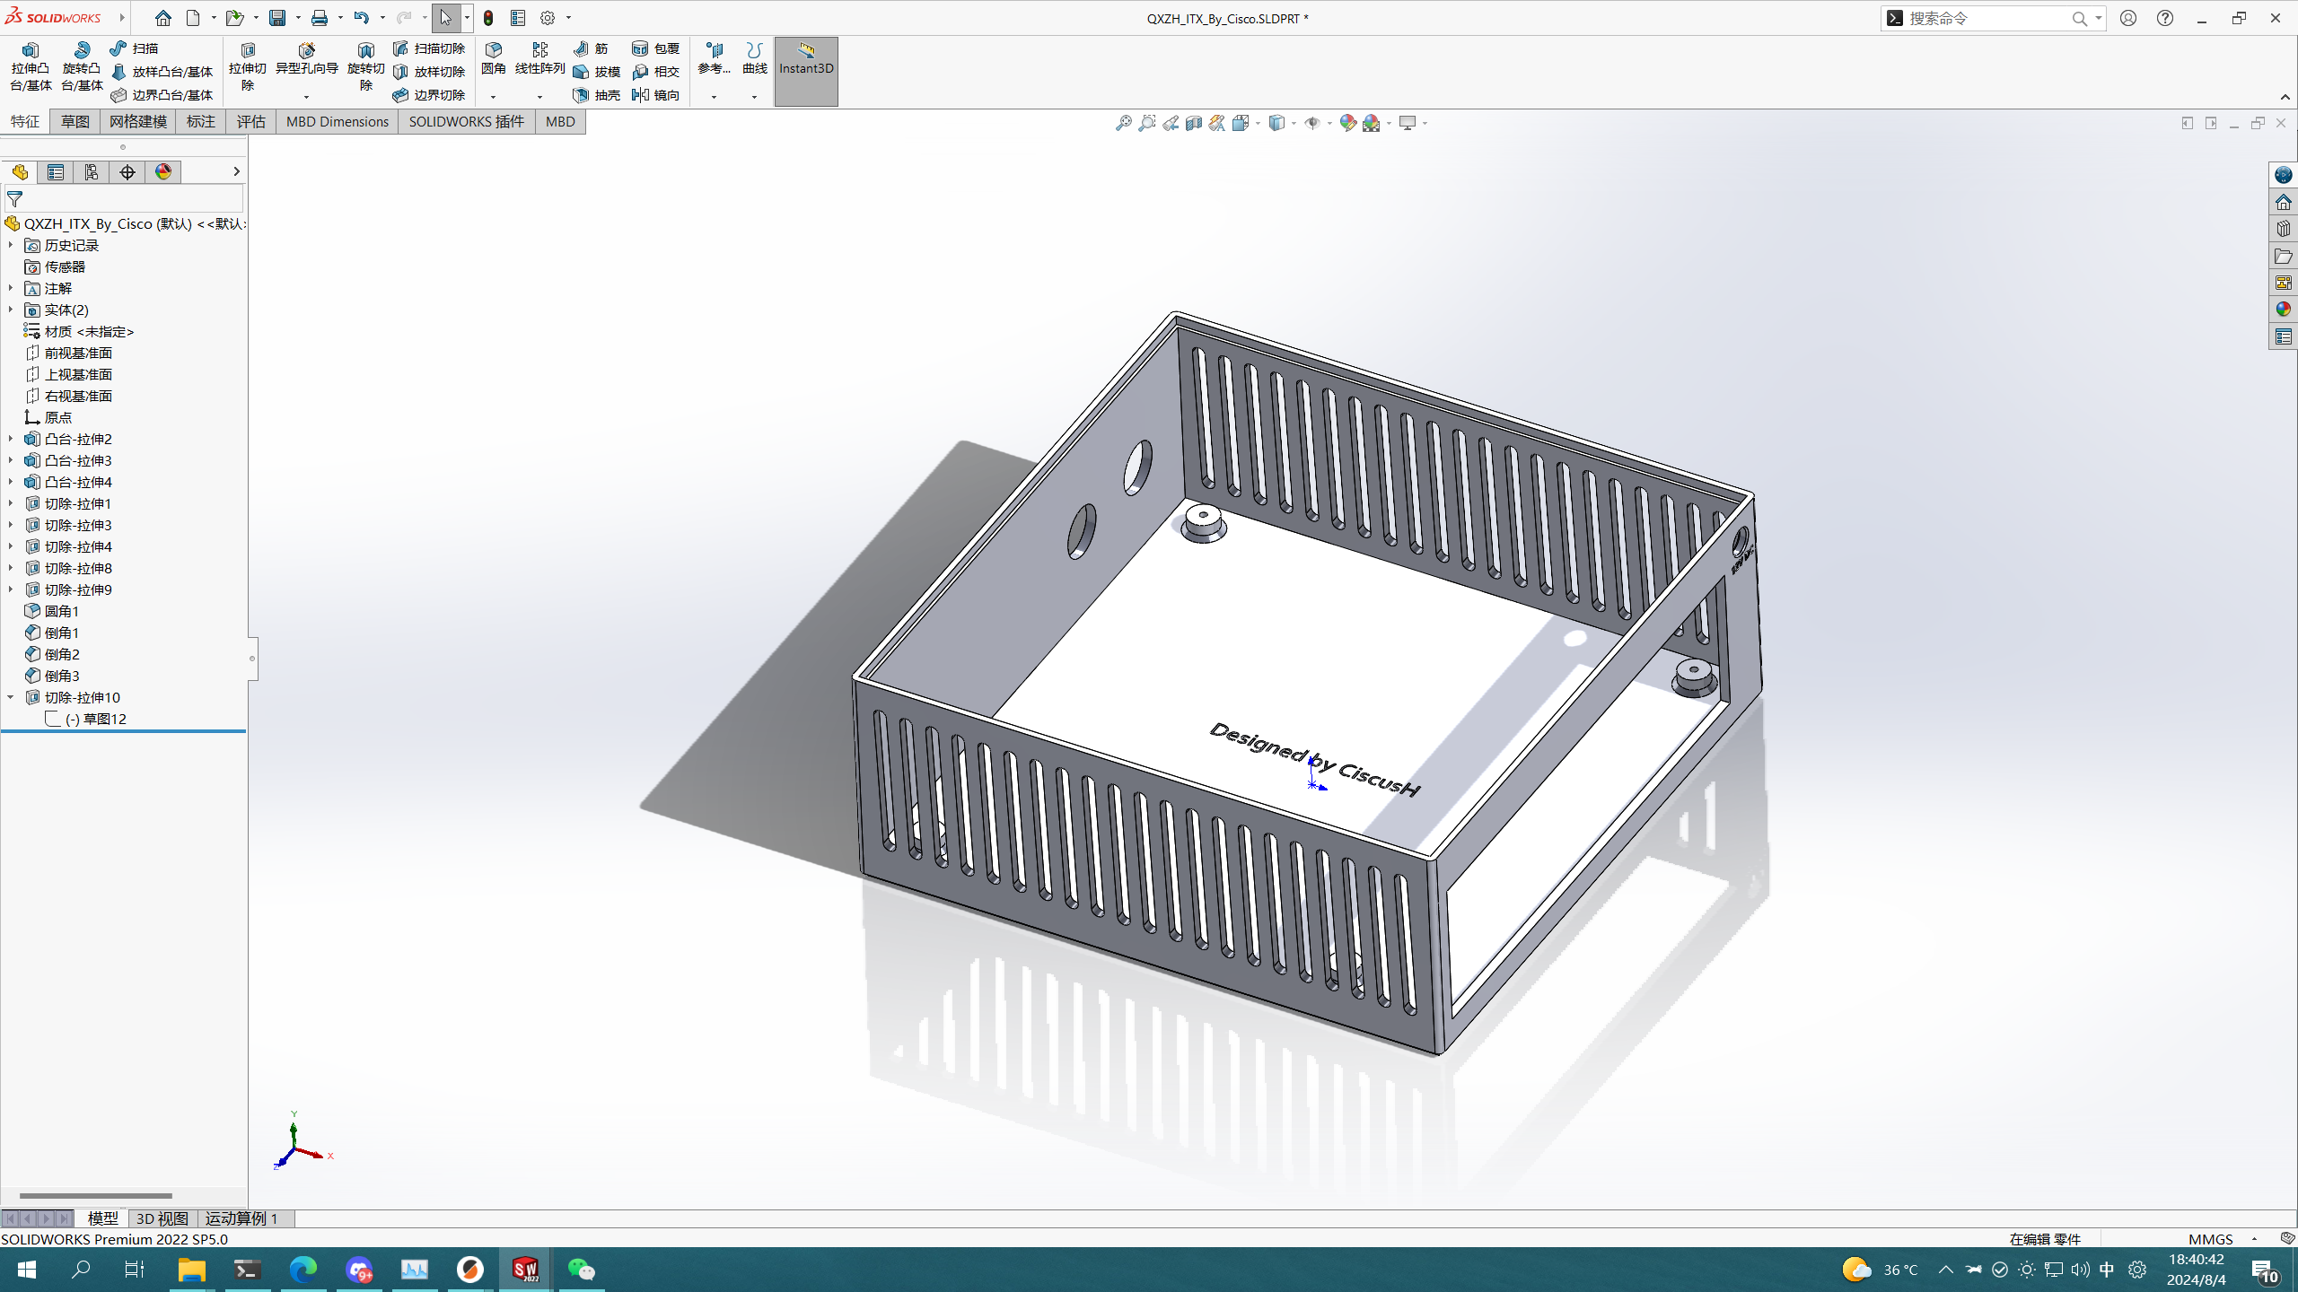Click Zoom to Fit magnifier icon
The image size is (2298, 1292).
coord(1123,123)
